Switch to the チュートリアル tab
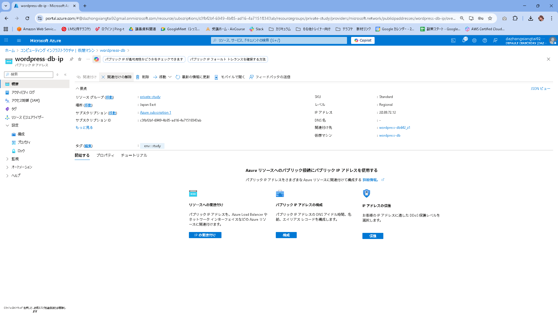 tap(134, 155)
